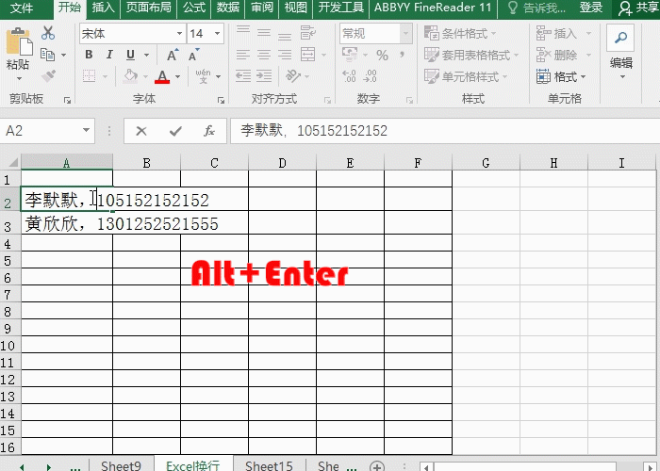Align text to bottom
Viewport: 660px width, 471px height.
(285, 36)
